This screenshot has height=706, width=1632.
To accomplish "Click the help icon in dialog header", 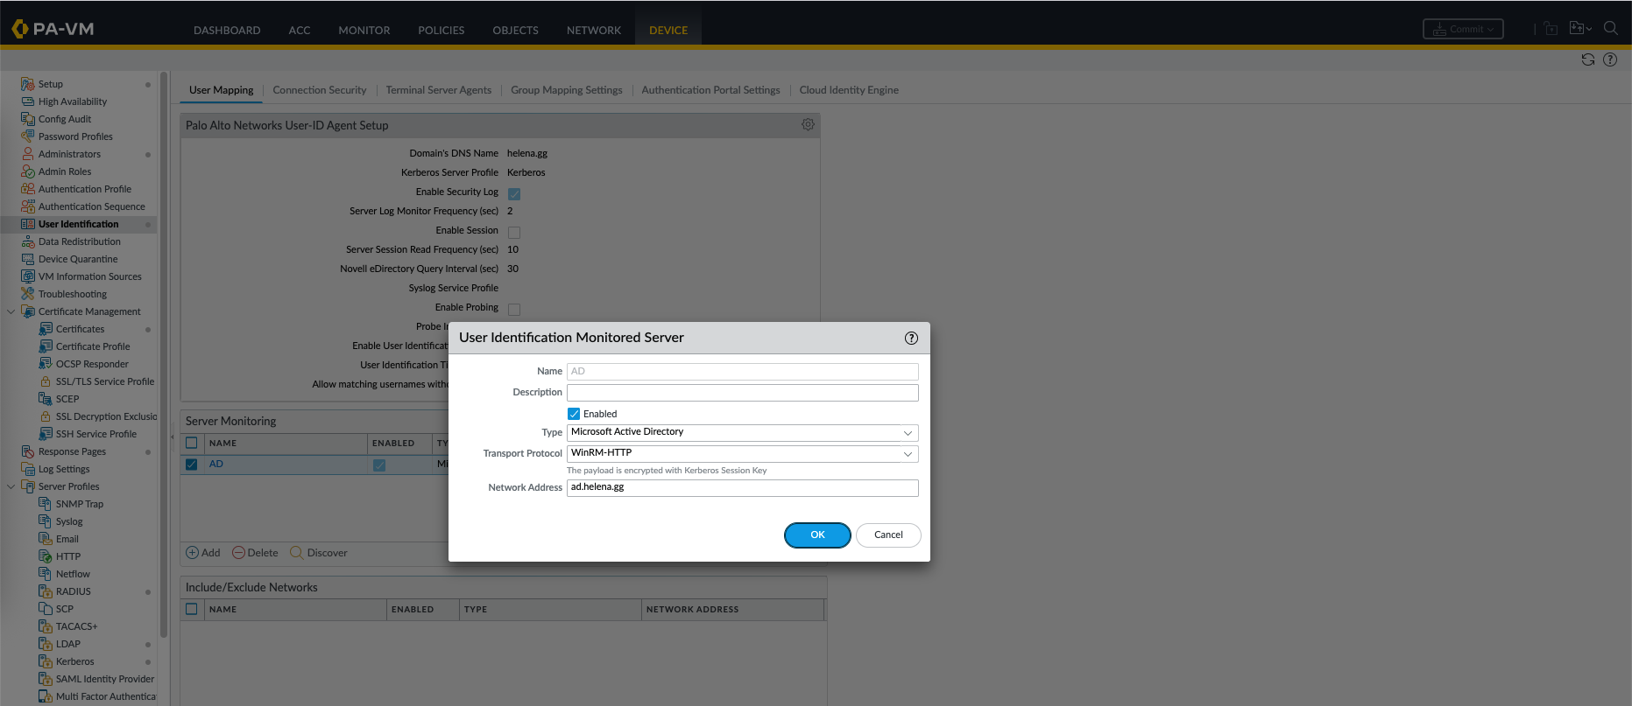I will (x=911, y=338).
